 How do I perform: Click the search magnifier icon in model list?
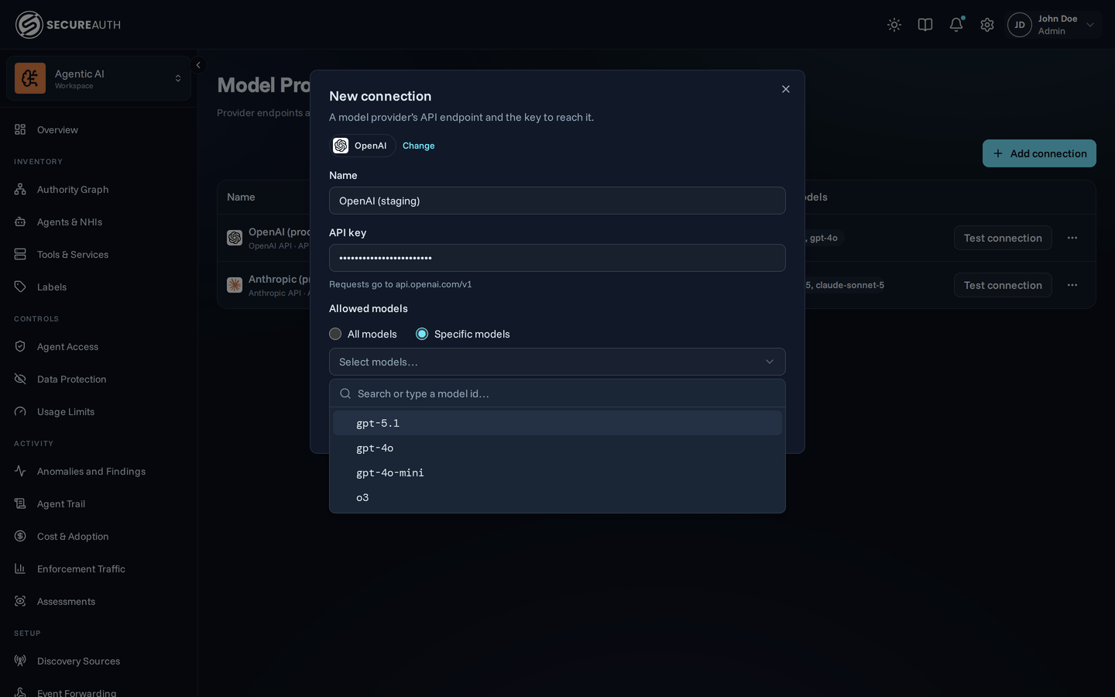click(345, 393)
